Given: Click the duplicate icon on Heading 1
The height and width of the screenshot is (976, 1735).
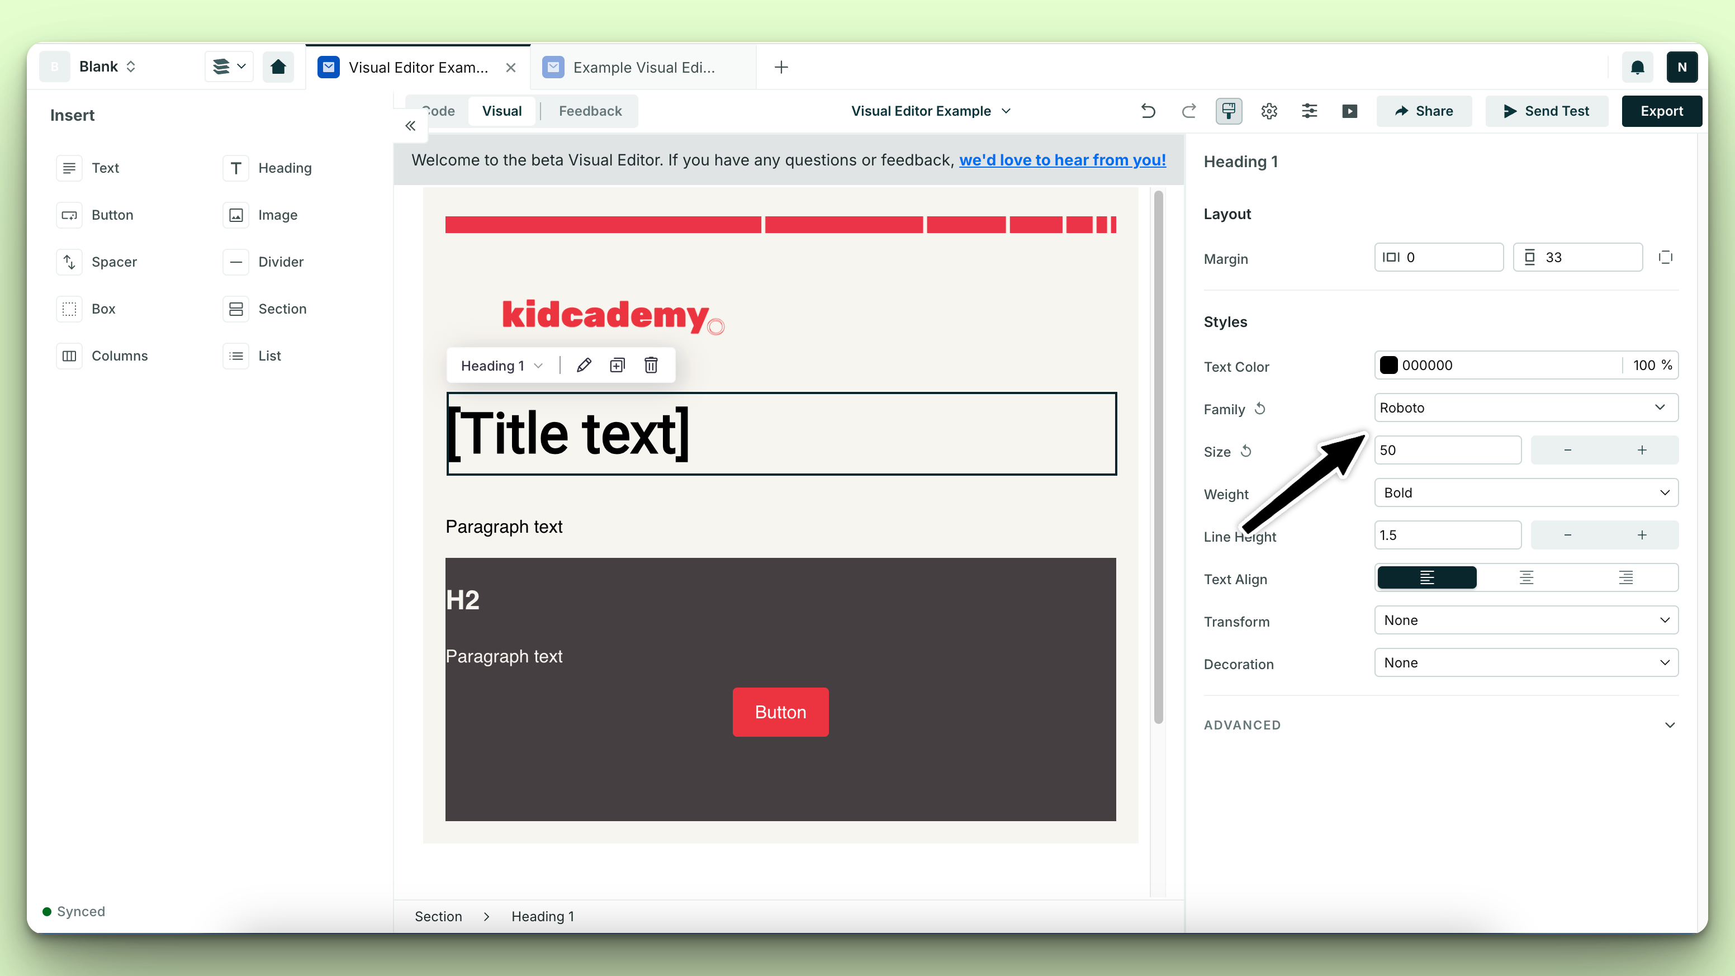Looking at the screenshot, I should click(x=617, y=364).
